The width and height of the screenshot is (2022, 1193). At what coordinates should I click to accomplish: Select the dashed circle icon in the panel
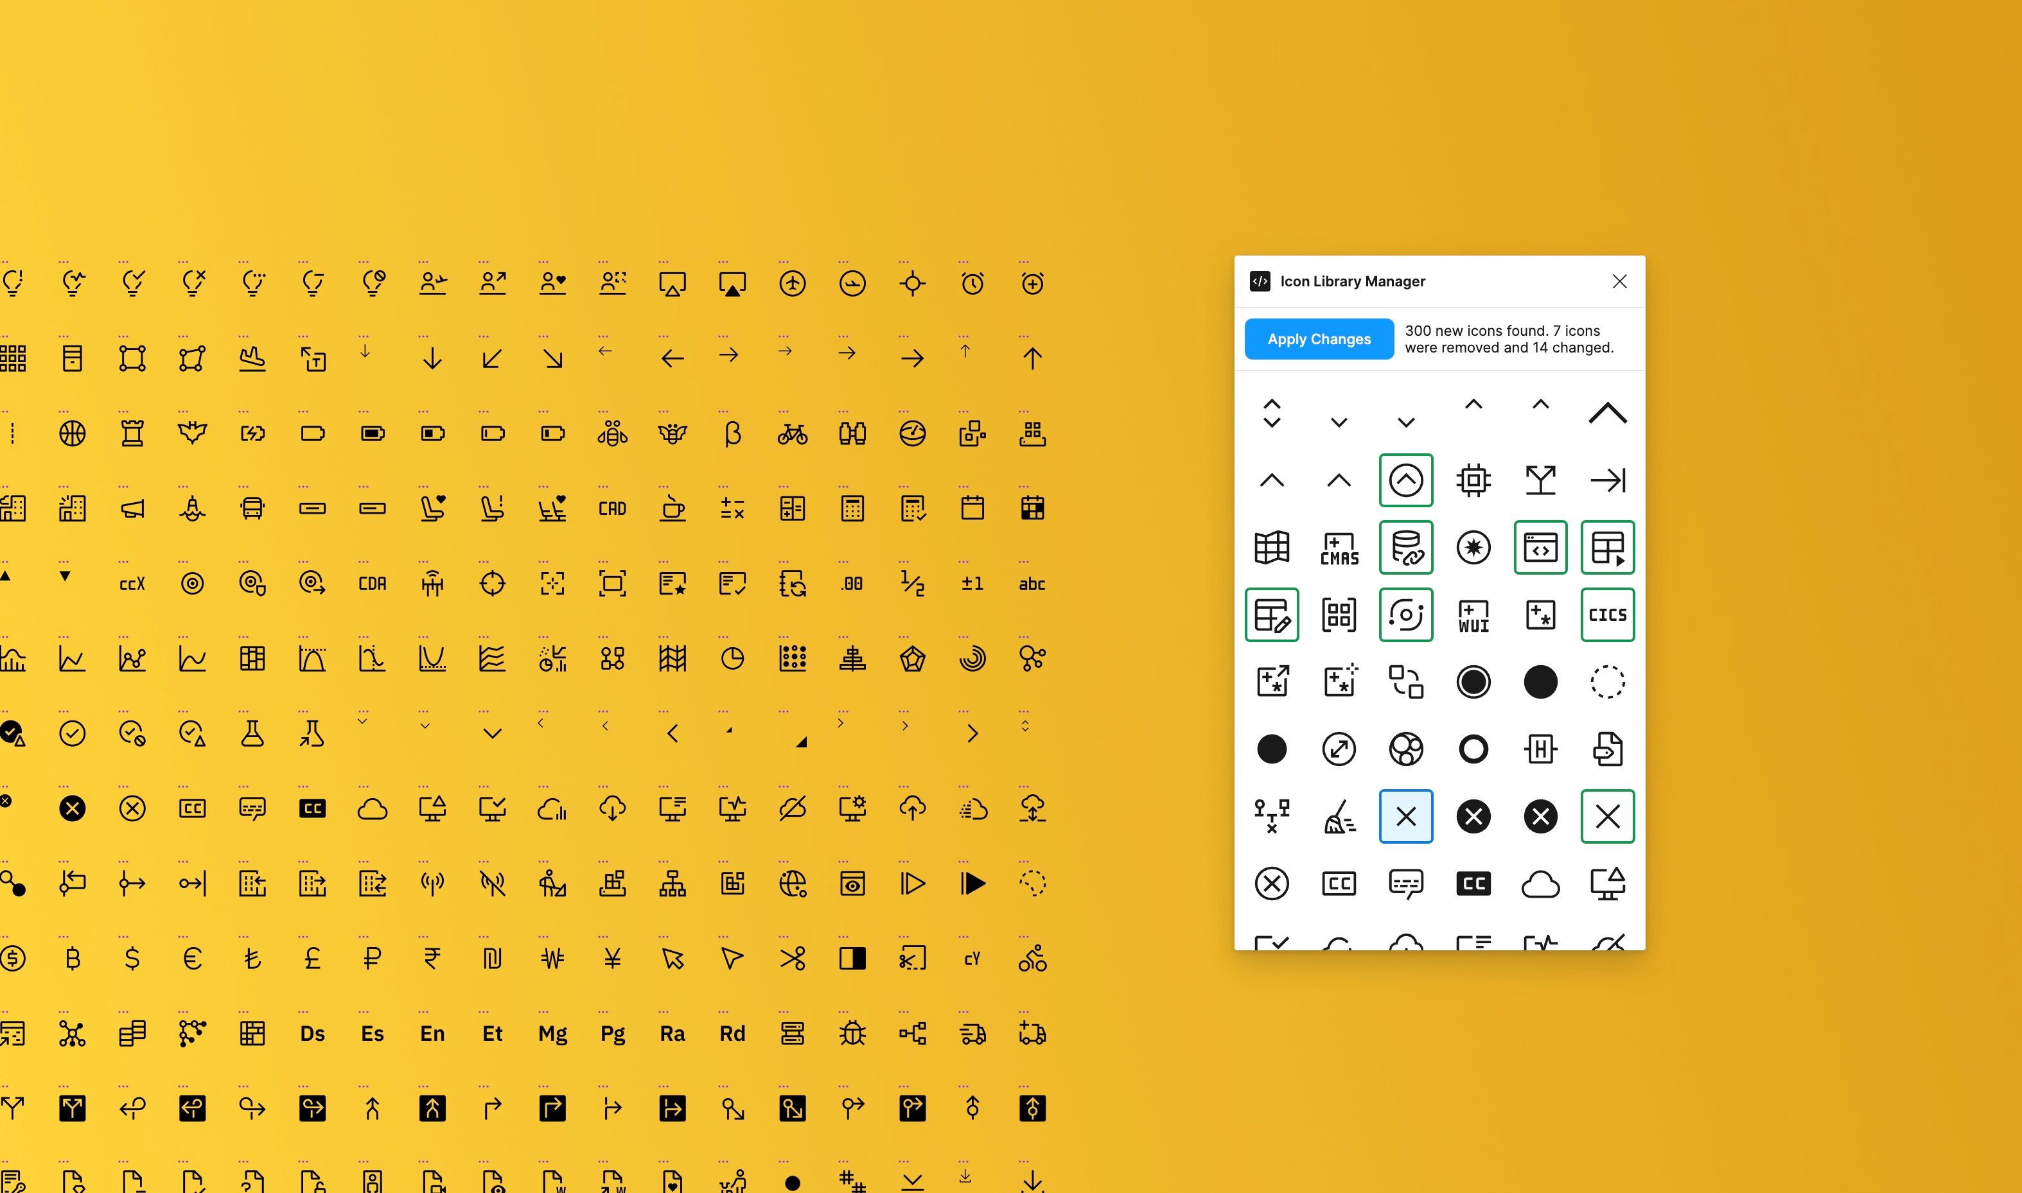coord(1607,682)
